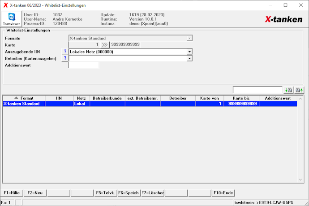The height and width of the screenshot is (206, 309).
Task: Maximize the Whitelist-Einstellungen window
Action: [285, 5]
